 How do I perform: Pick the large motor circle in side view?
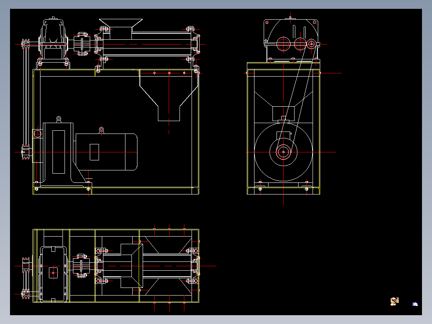click(283, 152)
